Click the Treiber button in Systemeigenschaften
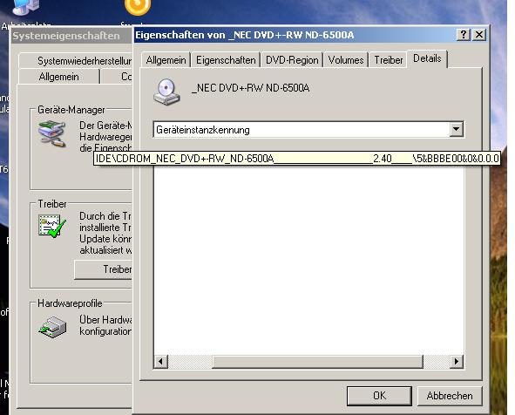515x415 pixels. (x=103, y=269)
